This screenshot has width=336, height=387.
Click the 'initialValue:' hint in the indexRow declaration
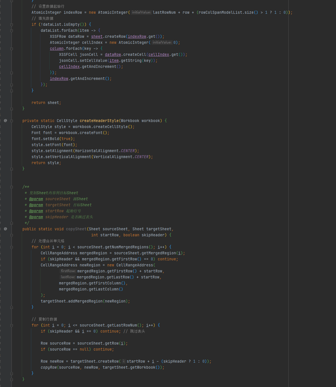point(141,12)
